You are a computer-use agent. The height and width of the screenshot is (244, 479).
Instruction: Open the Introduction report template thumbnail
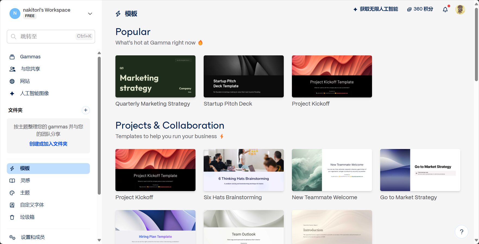tap(332, 227)
